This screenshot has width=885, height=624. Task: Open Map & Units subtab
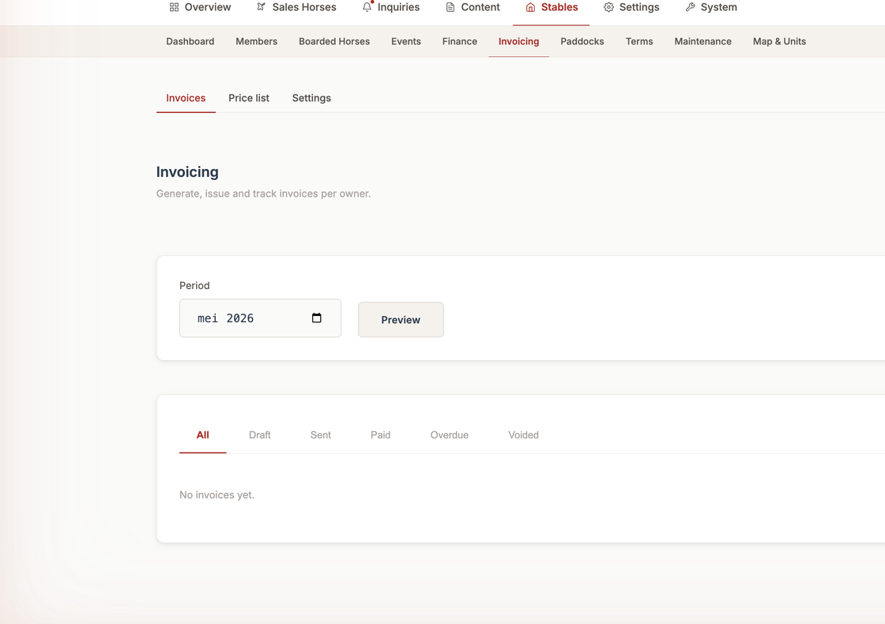[x=779, y=41]
